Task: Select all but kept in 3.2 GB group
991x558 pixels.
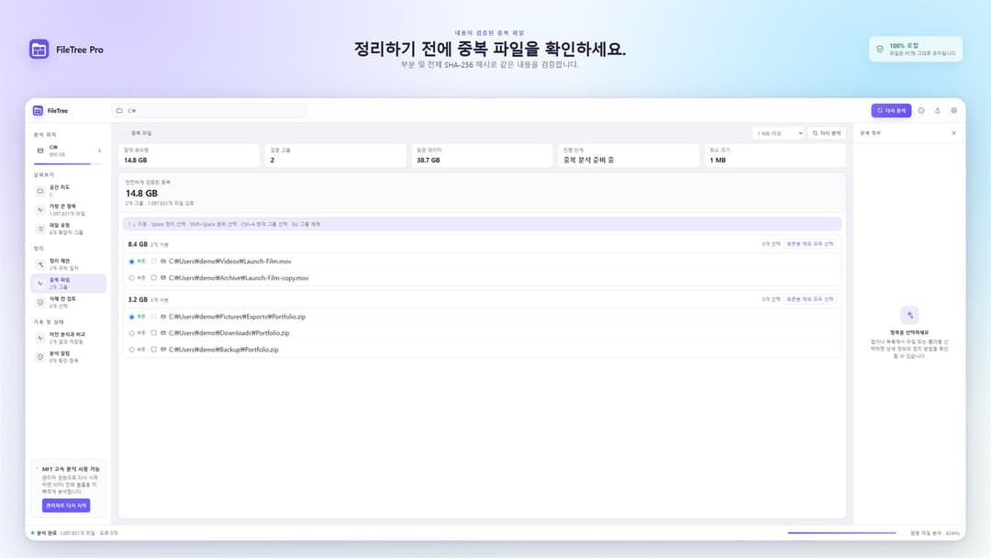Action: pyautogui.click(x=810, y=299)
